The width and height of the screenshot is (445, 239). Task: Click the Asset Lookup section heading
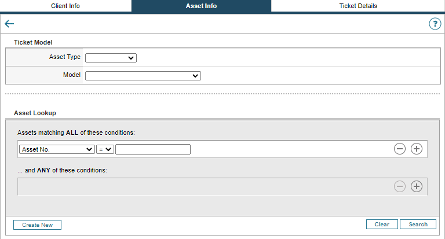click(35, 113)
